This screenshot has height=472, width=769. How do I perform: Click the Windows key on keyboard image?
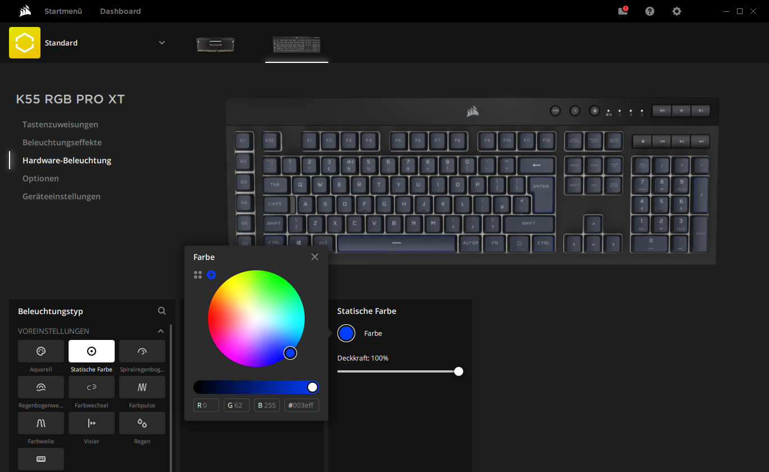[x=297, y=243]
